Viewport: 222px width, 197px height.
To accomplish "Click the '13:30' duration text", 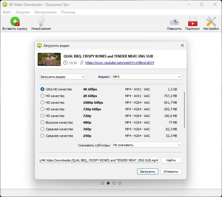I will tap(73, 63).
